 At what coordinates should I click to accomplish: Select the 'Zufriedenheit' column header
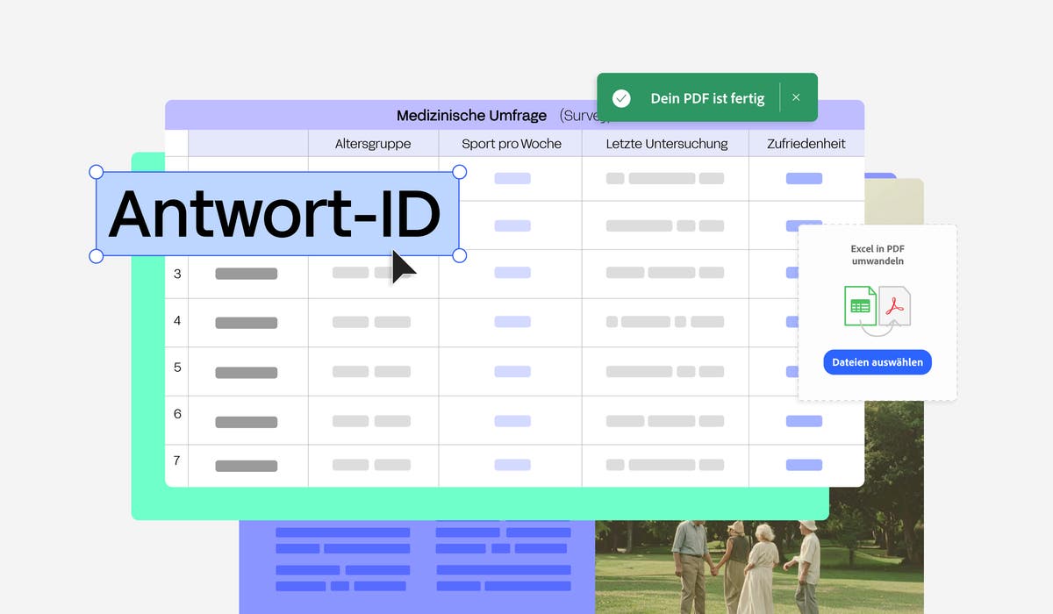coord(806,144)
